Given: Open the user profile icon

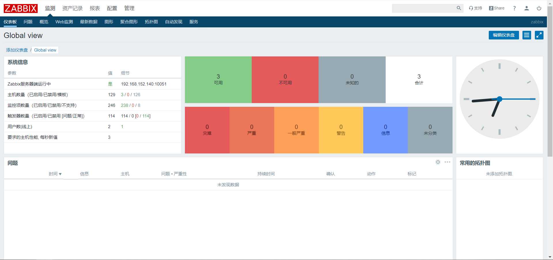Looking at the screenshot, I should (x=527, y=8).
